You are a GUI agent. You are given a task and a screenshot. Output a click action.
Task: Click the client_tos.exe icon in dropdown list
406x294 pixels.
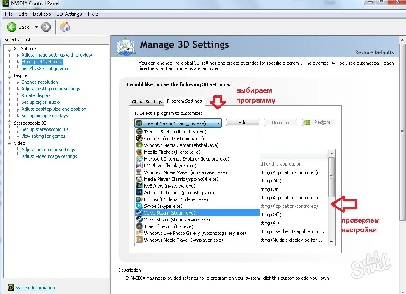click(139, 131)
